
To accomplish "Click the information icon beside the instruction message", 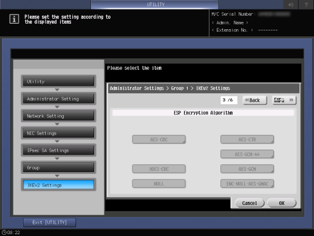I will click(x=14, y=19).
